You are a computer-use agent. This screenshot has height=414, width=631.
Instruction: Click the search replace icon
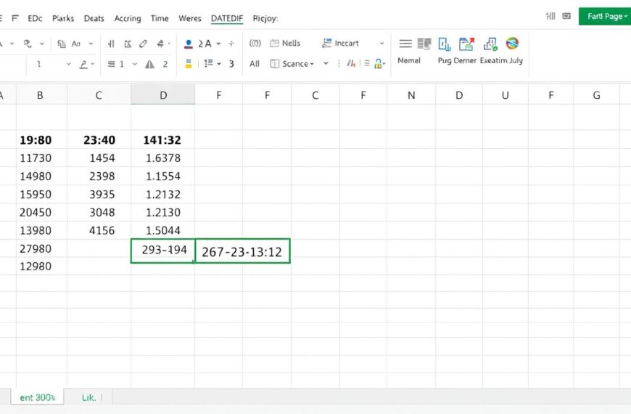28,44
